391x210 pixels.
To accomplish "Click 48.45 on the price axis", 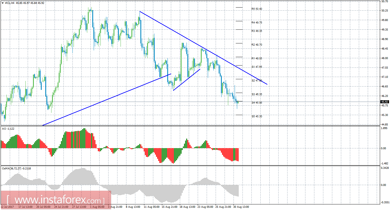I will click(x=385, y=49).
